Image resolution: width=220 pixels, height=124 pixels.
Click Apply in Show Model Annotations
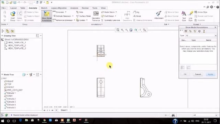pyautogui.click(x=210, y=74)
